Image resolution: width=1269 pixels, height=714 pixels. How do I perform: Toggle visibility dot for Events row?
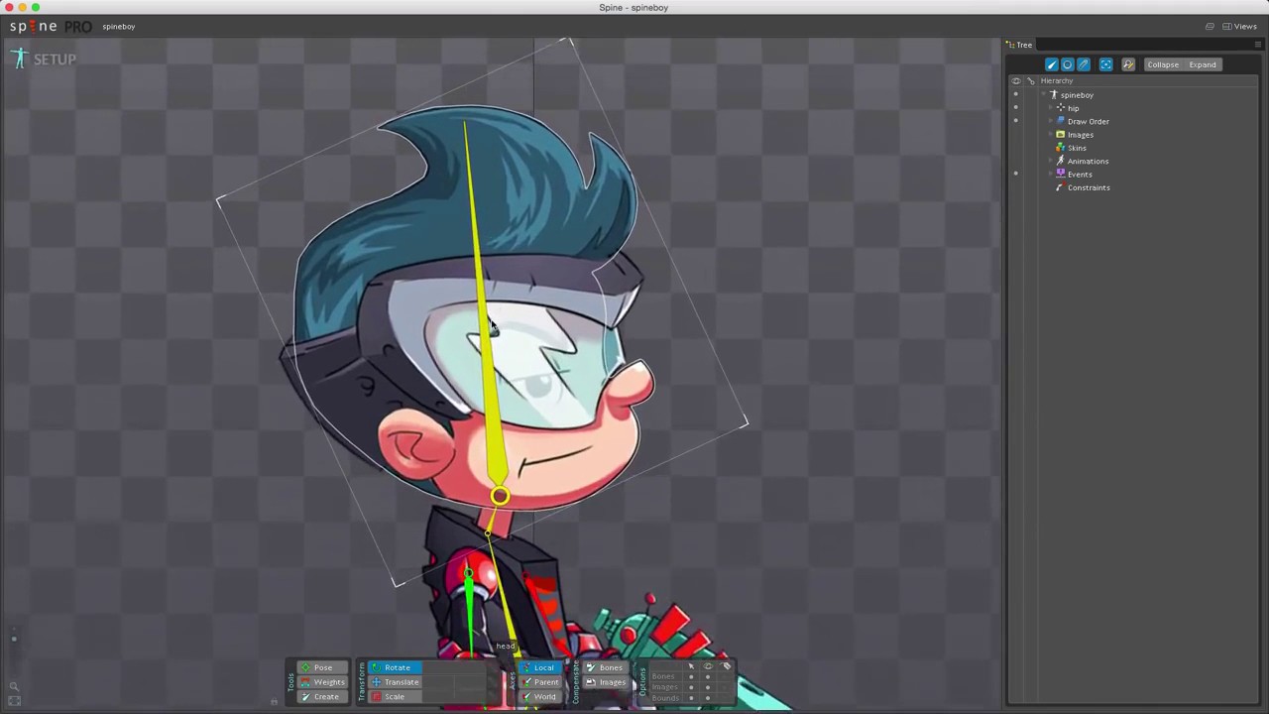click(1015, 174)
